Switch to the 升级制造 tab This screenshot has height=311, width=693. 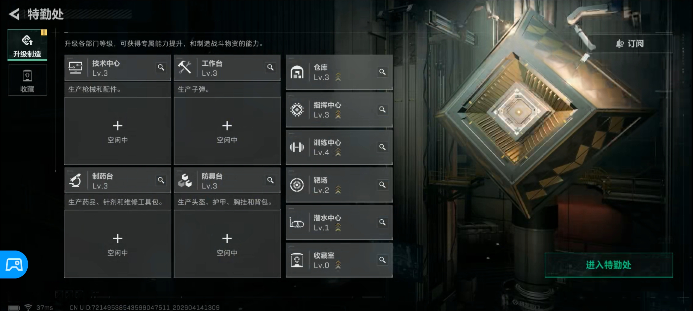click(x=27, y=45)
